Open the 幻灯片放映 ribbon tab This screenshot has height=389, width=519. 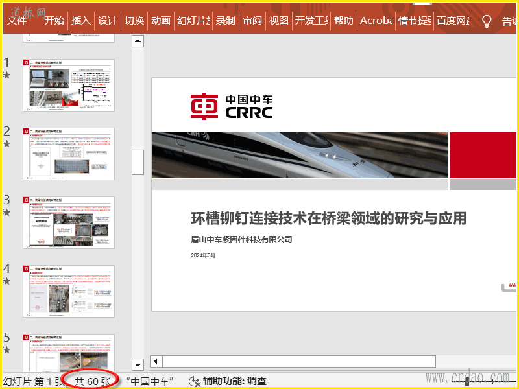(x=193, y=21)
